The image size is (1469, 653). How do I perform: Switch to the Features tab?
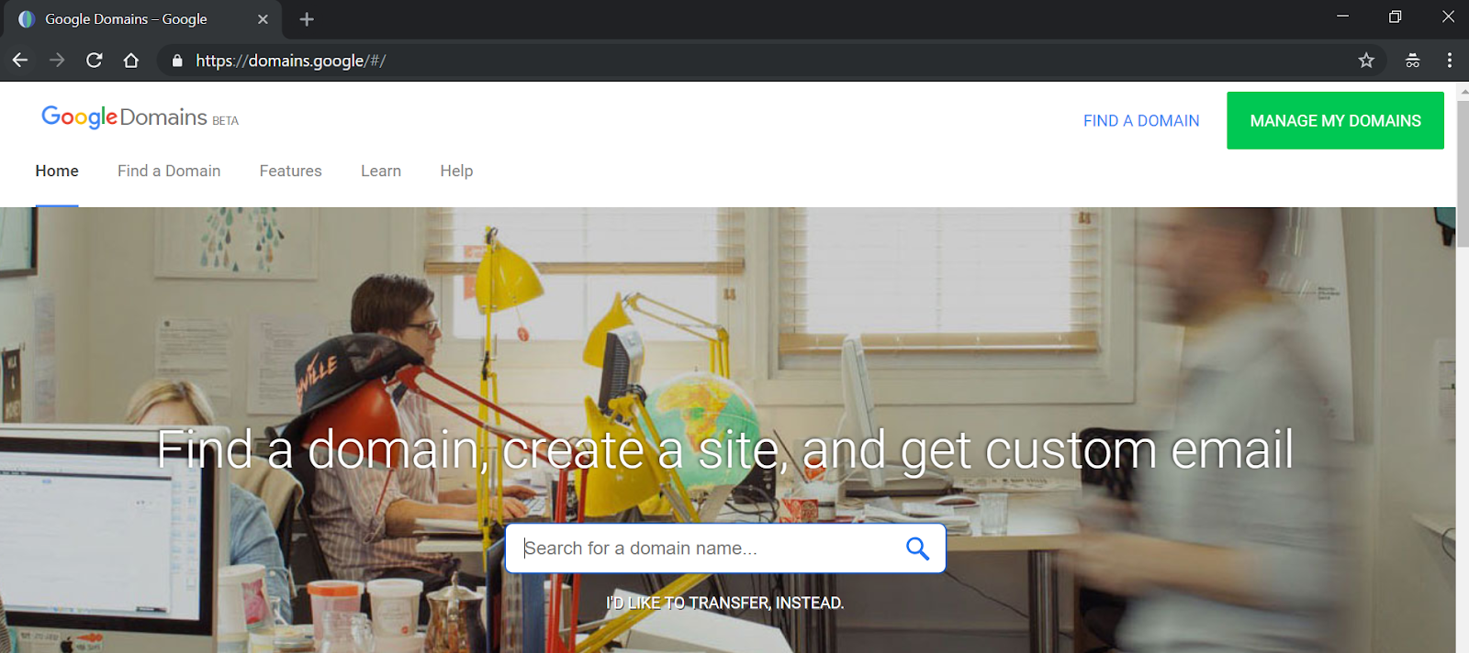290,172
